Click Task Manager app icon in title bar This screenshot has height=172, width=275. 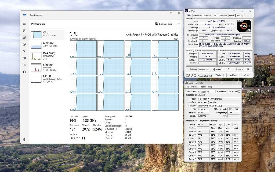24,15
